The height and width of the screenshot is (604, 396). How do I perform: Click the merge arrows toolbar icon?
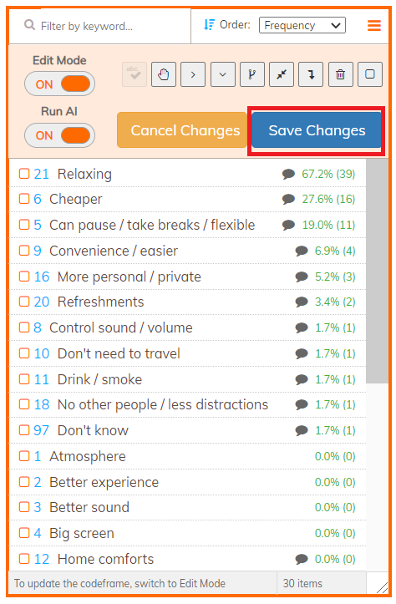point(282,74)
